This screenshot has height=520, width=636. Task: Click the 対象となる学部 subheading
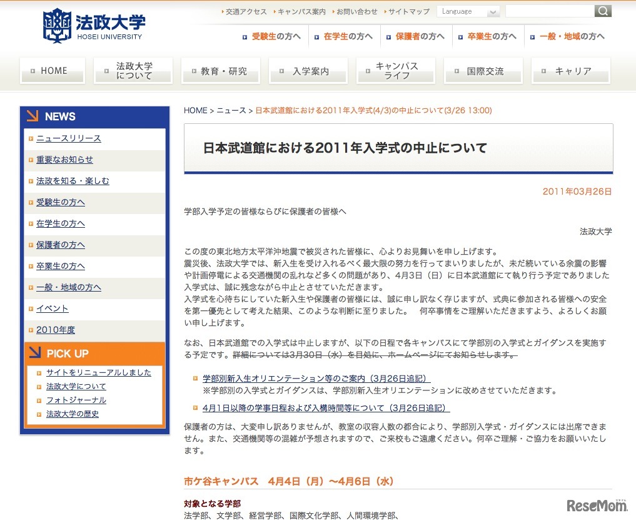[x=212, y=504]
